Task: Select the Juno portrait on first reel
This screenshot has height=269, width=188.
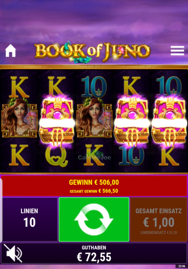Action: 19,118
